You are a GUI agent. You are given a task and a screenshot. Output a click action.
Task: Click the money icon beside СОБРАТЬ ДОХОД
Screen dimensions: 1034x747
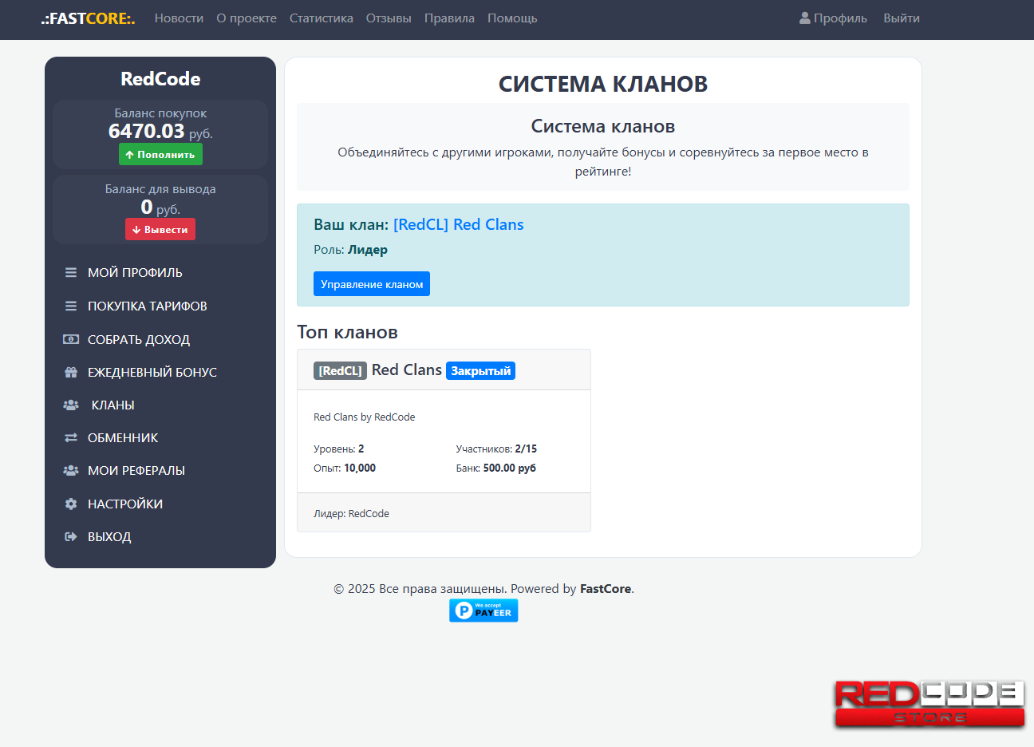(71, 340)
